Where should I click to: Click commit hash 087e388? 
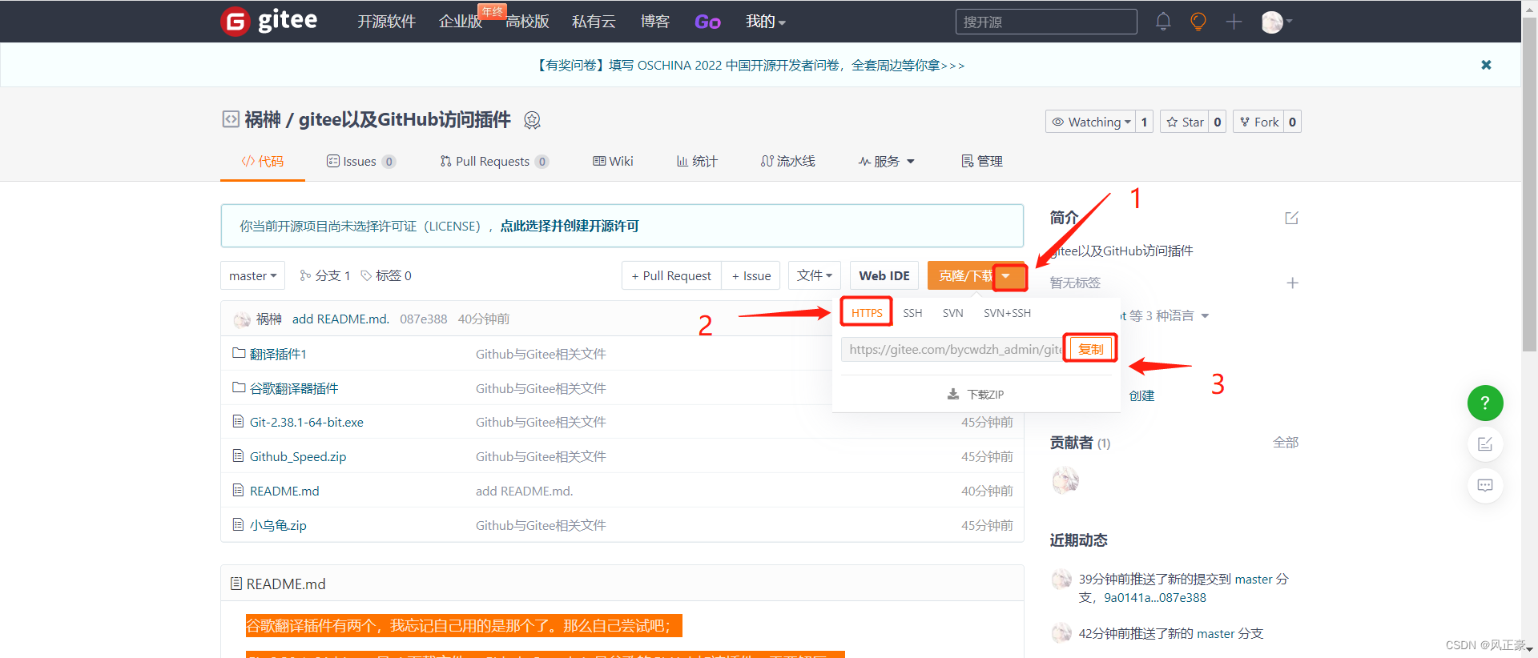(424, 319)
